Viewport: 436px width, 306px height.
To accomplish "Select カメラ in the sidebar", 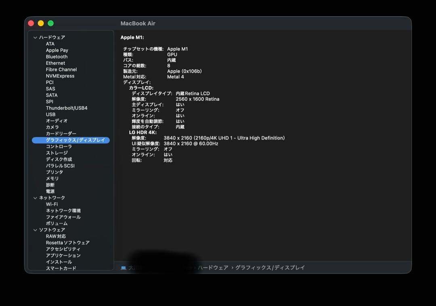I will pos(52,127).
